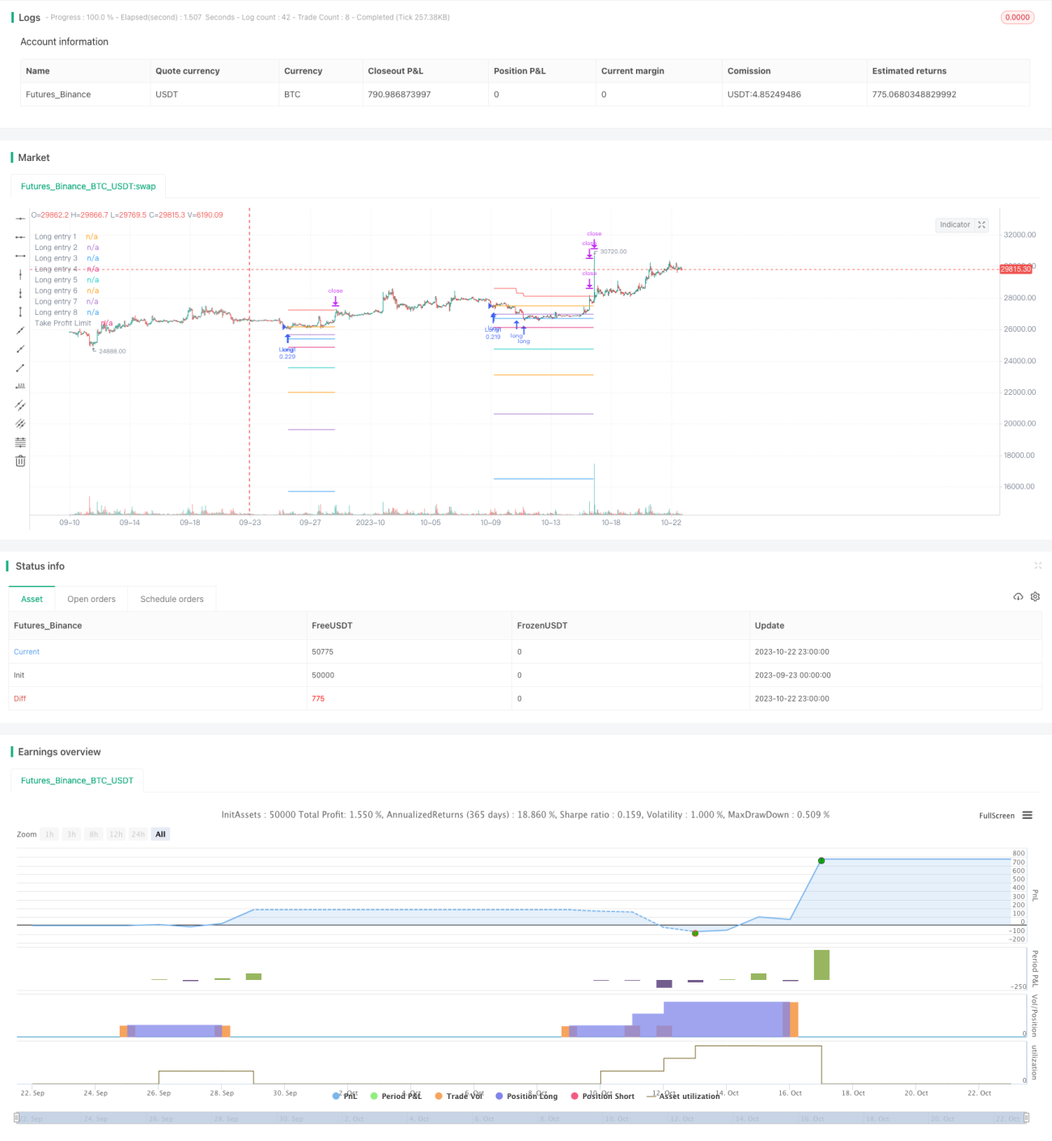This screenshot has width=1052, height=1141.
Task: Click the cloud download icon in Status info
Action: [x=1018, y=596]
